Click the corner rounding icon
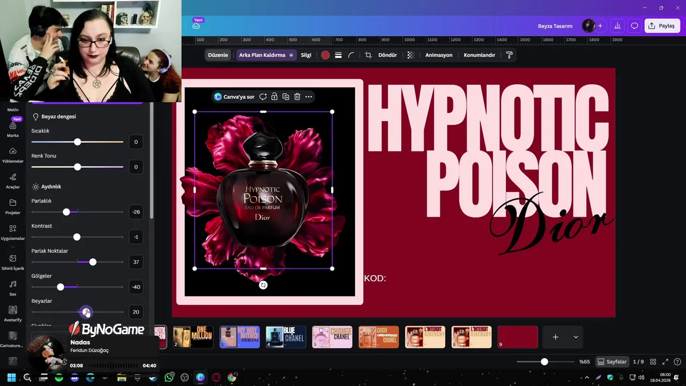 [x=352, y=55]
